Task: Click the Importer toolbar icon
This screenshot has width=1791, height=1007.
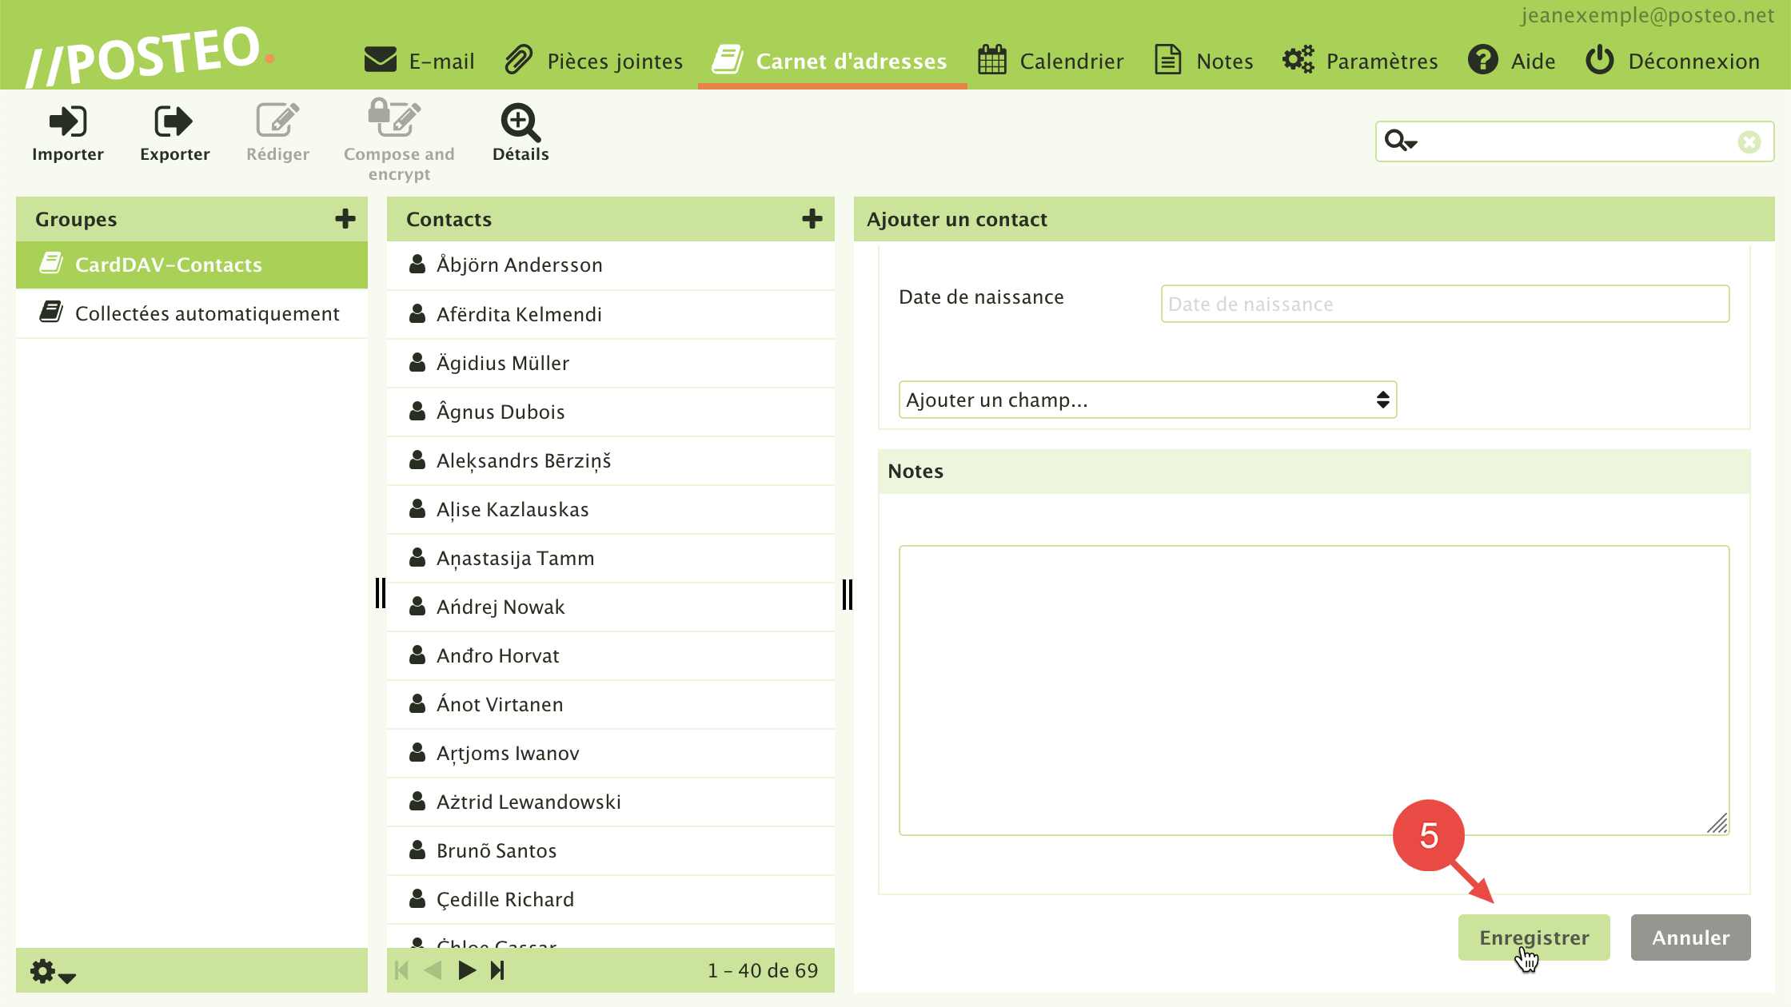Action: (68, 133)
